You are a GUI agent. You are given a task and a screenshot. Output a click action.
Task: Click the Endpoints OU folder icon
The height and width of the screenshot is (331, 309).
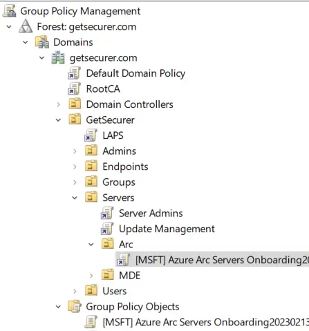pyautogui.click(x=91, y=166)
